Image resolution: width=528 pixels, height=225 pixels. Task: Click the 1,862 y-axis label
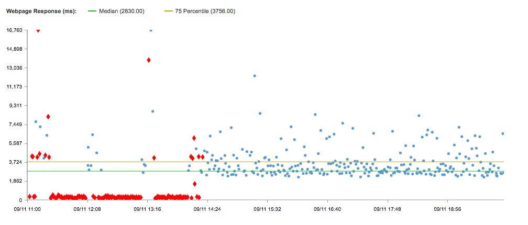pos(16,181)
